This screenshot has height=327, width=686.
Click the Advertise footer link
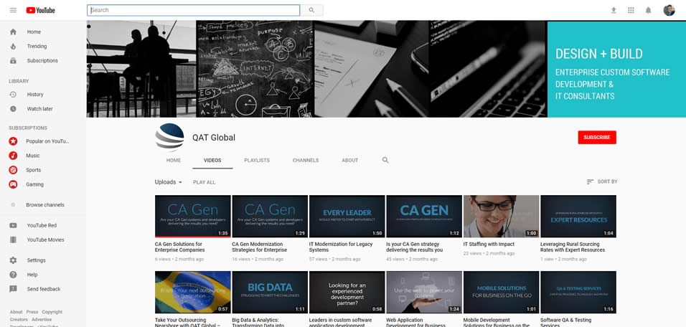point(42,320)
